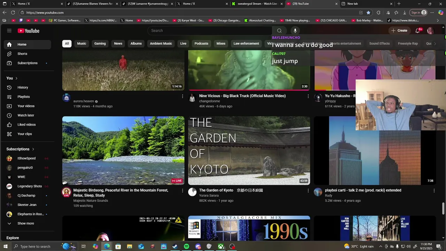446x251 pixels.
Task: Open the notifications bell
Action: click(417, 31)
